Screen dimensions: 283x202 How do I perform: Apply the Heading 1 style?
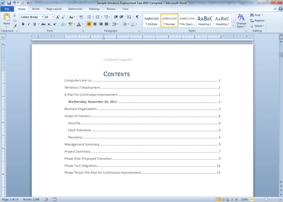coord(205,21)
